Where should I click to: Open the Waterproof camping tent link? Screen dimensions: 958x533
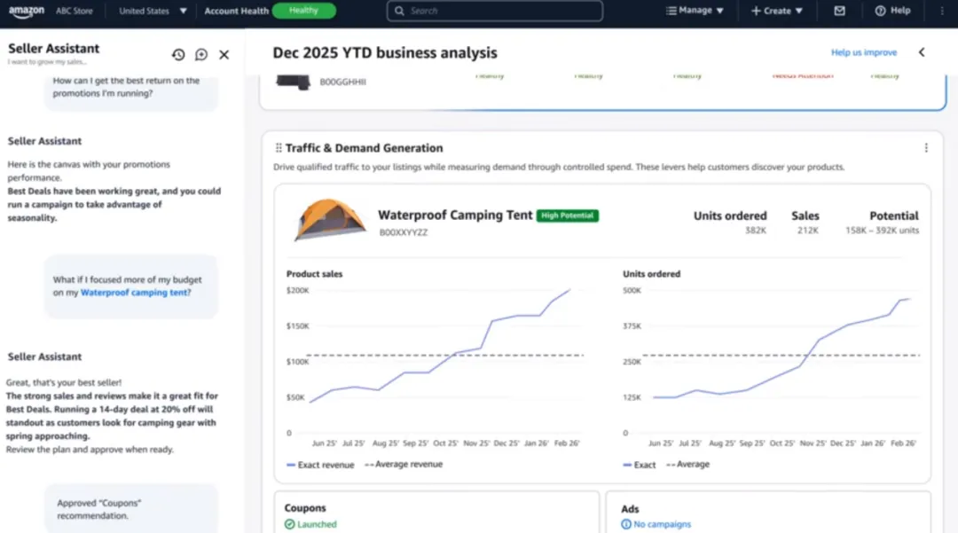[134, 293]
